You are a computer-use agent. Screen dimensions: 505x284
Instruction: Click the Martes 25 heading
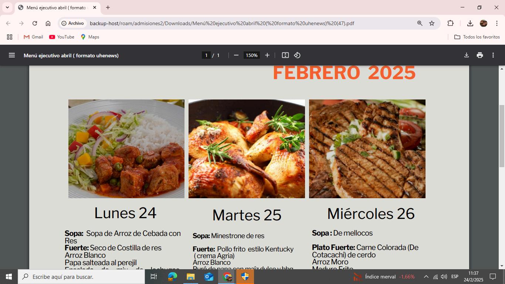click(x=247, y=215)
